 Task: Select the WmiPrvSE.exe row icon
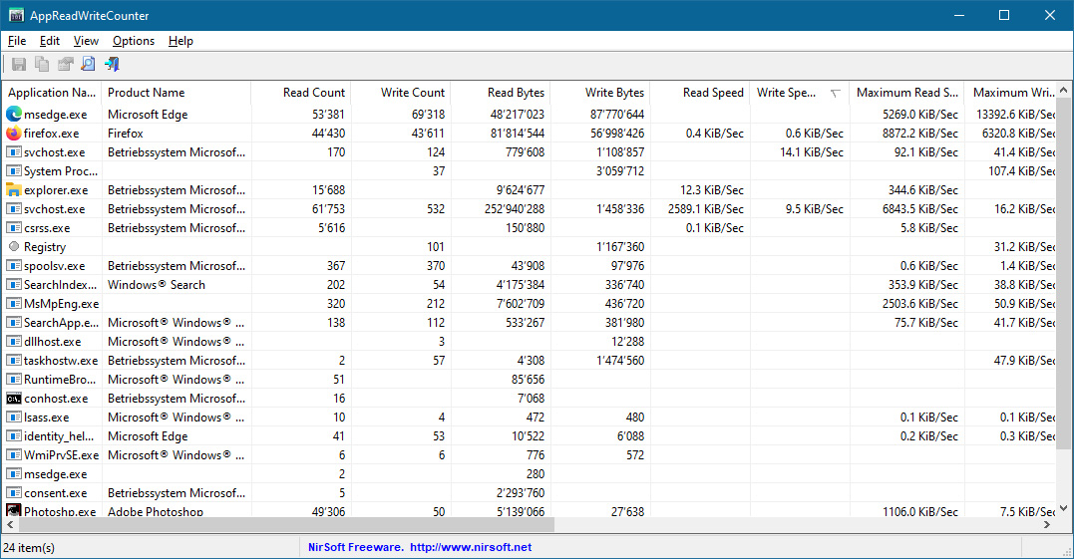coord(14,455)
